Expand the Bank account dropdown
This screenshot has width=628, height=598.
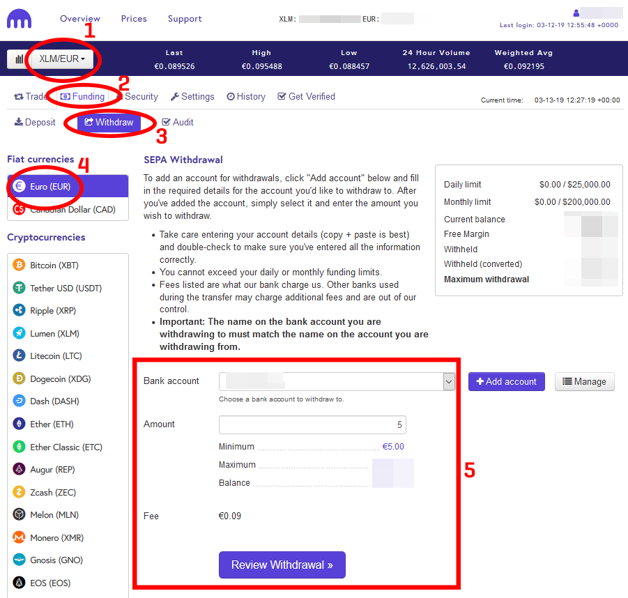click(337, 381)
